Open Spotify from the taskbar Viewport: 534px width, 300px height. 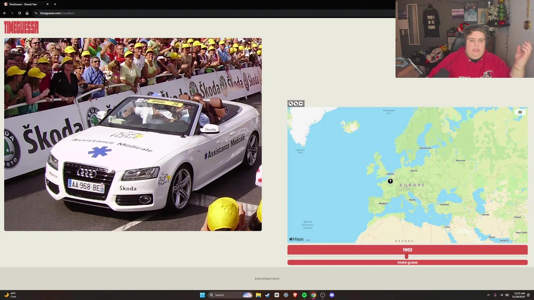point(304,295)
